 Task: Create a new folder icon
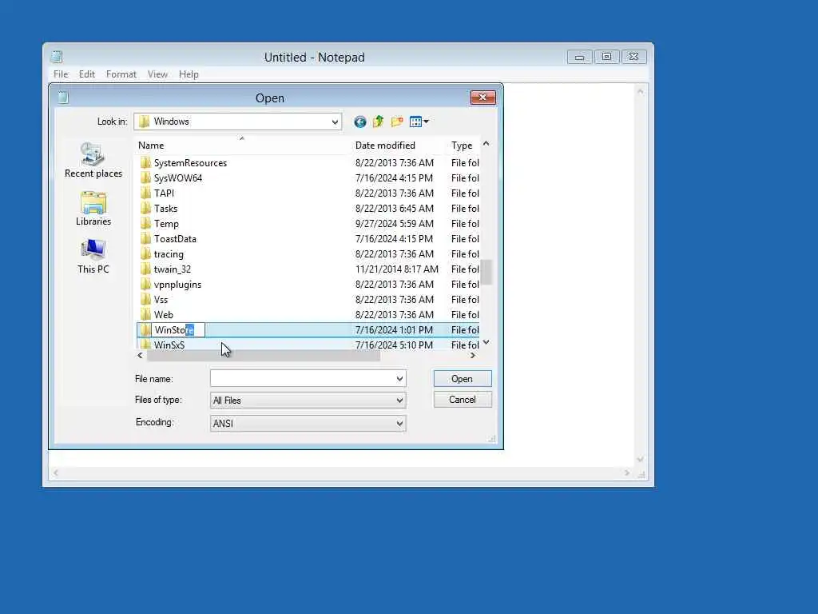point(397,122)
